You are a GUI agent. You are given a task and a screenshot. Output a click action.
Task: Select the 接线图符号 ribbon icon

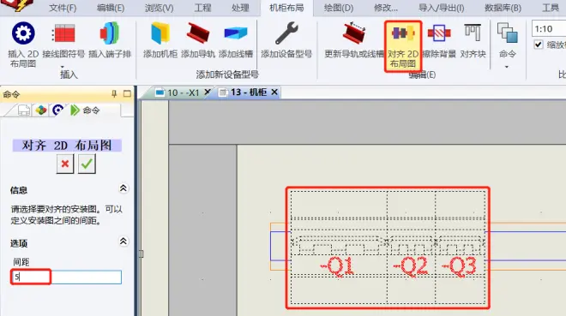pos(64,33)
